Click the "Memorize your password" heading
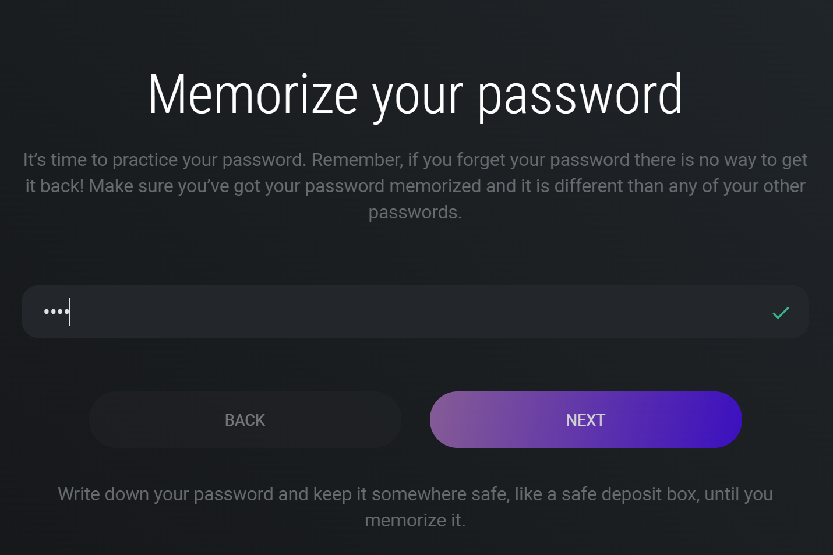Image resolution: width=833 pixels, height=555 pixels. (415, 94)
